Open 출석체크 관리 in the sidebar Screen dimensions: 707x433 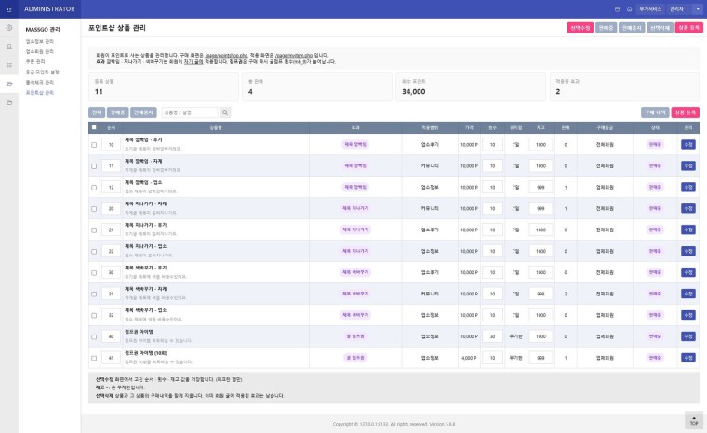pos(40,83)
